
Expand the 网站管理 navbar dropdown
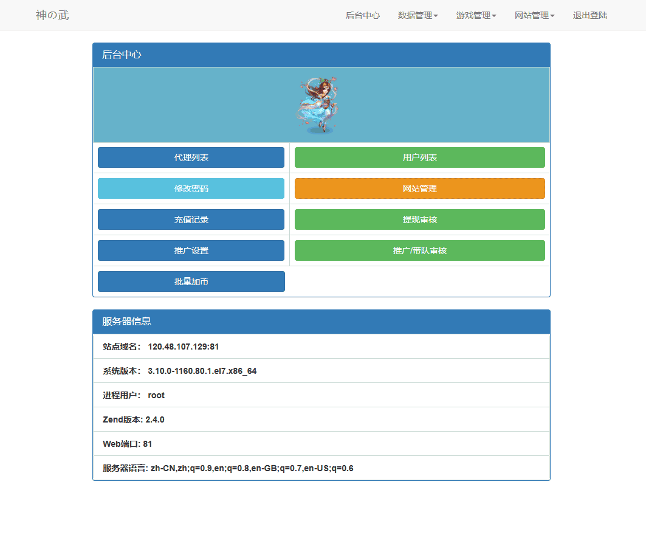pyautogui.click(x=534, y=16)
